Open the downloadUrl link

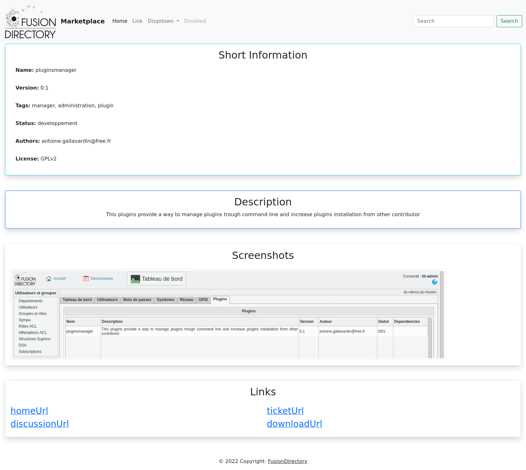coord(294,424)
